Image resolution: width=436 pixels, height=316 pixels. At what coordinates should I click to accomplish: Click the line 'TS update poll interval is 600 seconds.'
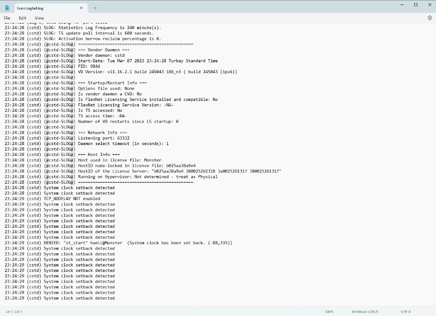click(x=79, y=33)
